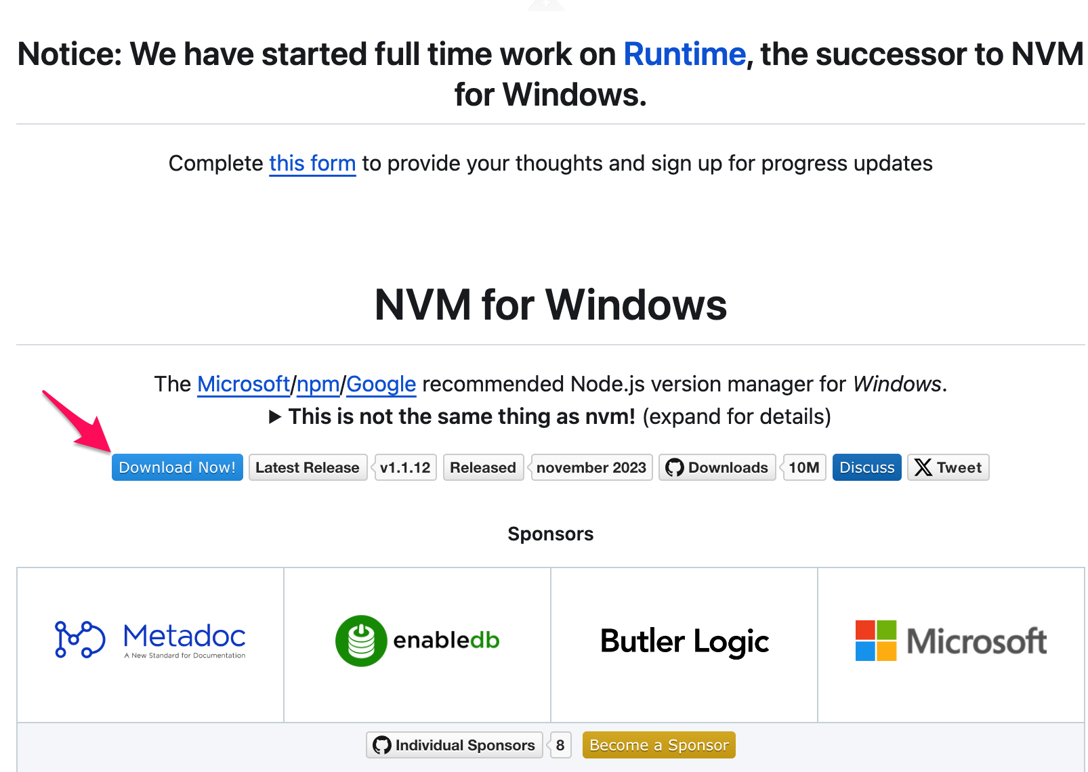The image size is (1088, 772).
Task: Open the Butler Logic sponsor logo
Action: tap(684, 641)
